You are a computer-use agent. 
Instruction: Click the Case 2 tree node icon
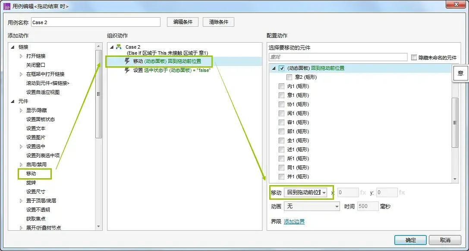[119, 47]
